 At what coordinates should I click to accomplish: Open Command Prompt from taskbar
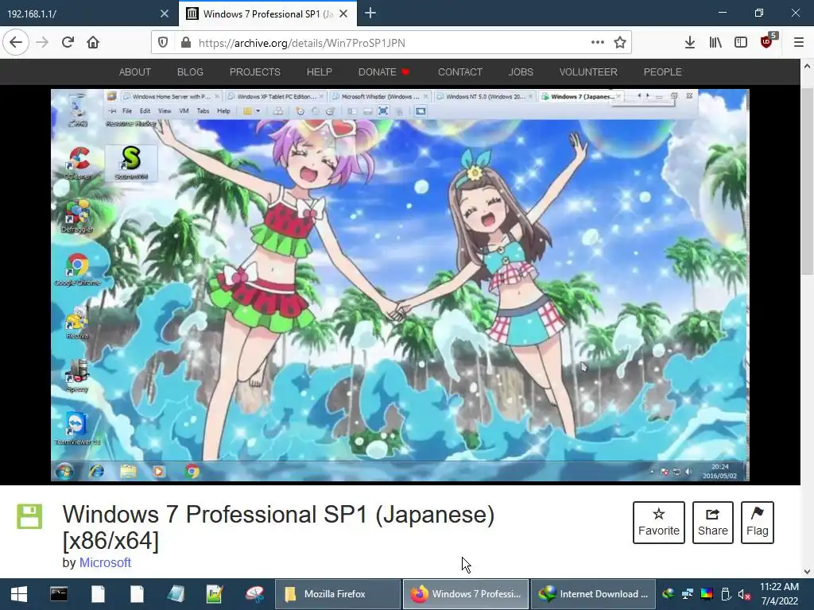pos(59,594)
